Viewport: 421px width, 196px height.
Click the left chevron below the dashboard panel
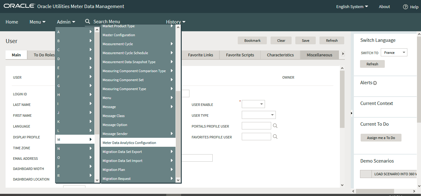pos(353,191)
